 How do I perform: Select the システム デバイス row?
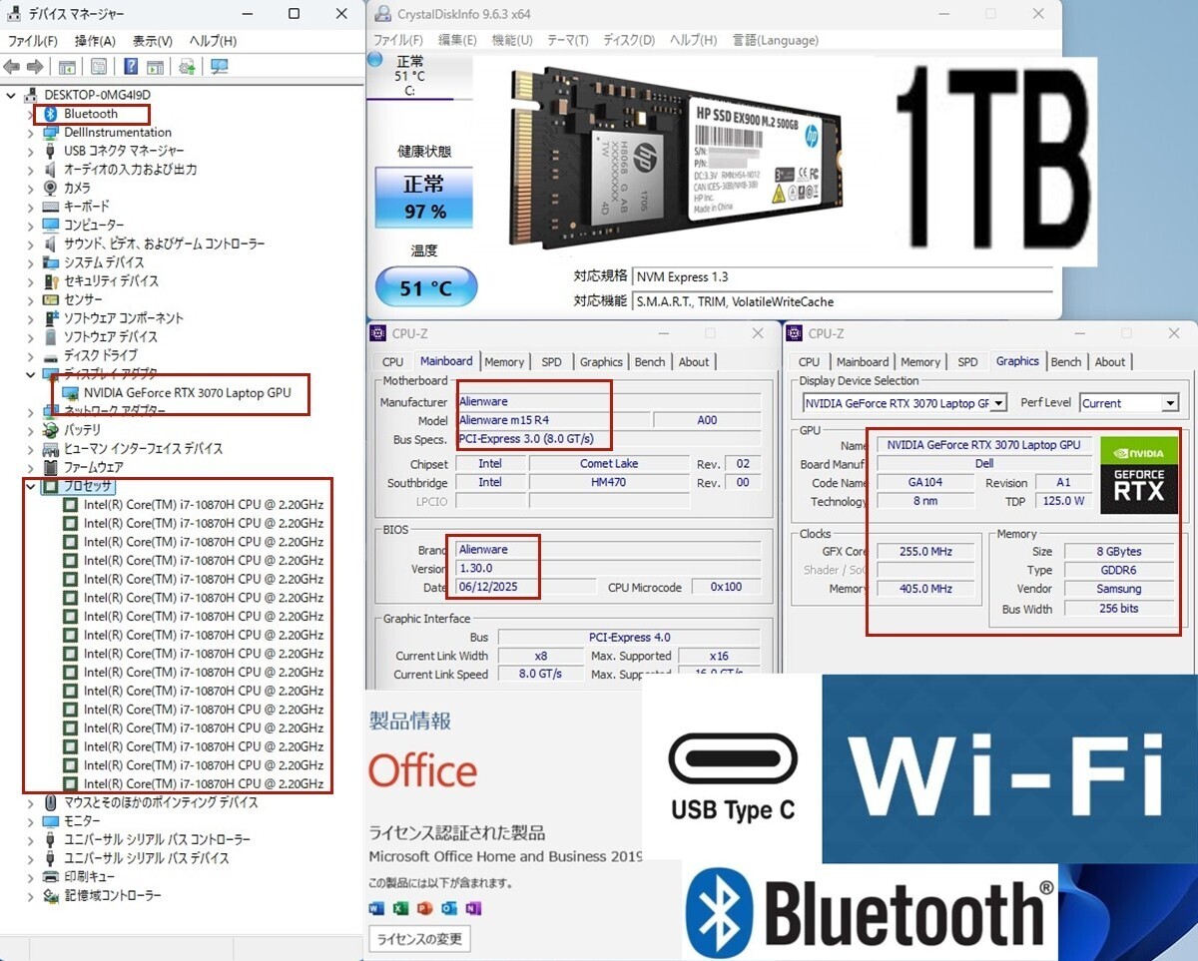pos(104,262)
